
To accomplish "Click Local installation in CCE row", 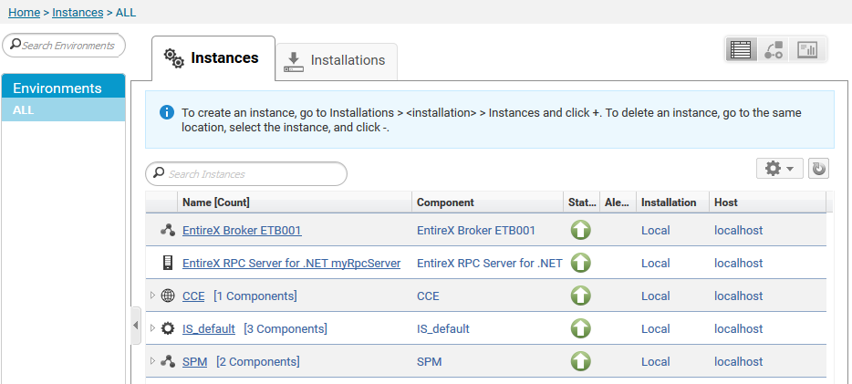I will click(x=655, y=296).
